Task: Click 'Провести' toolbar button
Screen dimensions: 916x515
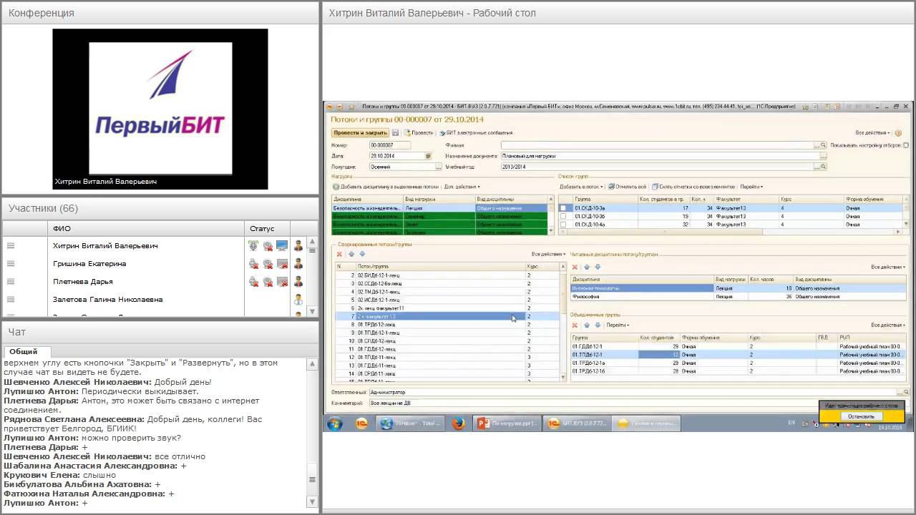Action: click(x=419, y=133)
